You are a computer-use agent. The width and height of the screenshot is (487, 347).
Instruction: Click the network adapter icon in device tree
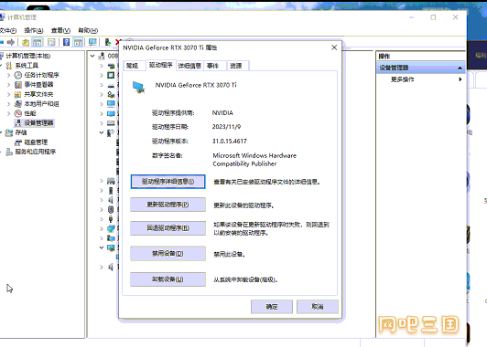point(111,228)
